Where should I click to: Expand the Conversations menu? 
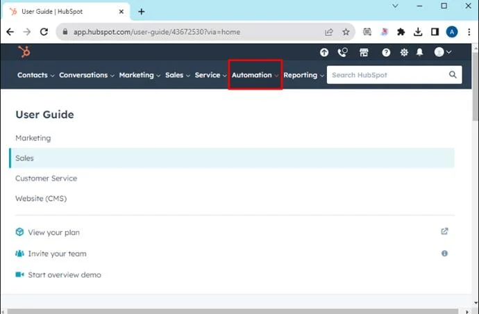[x=87, y=75]
